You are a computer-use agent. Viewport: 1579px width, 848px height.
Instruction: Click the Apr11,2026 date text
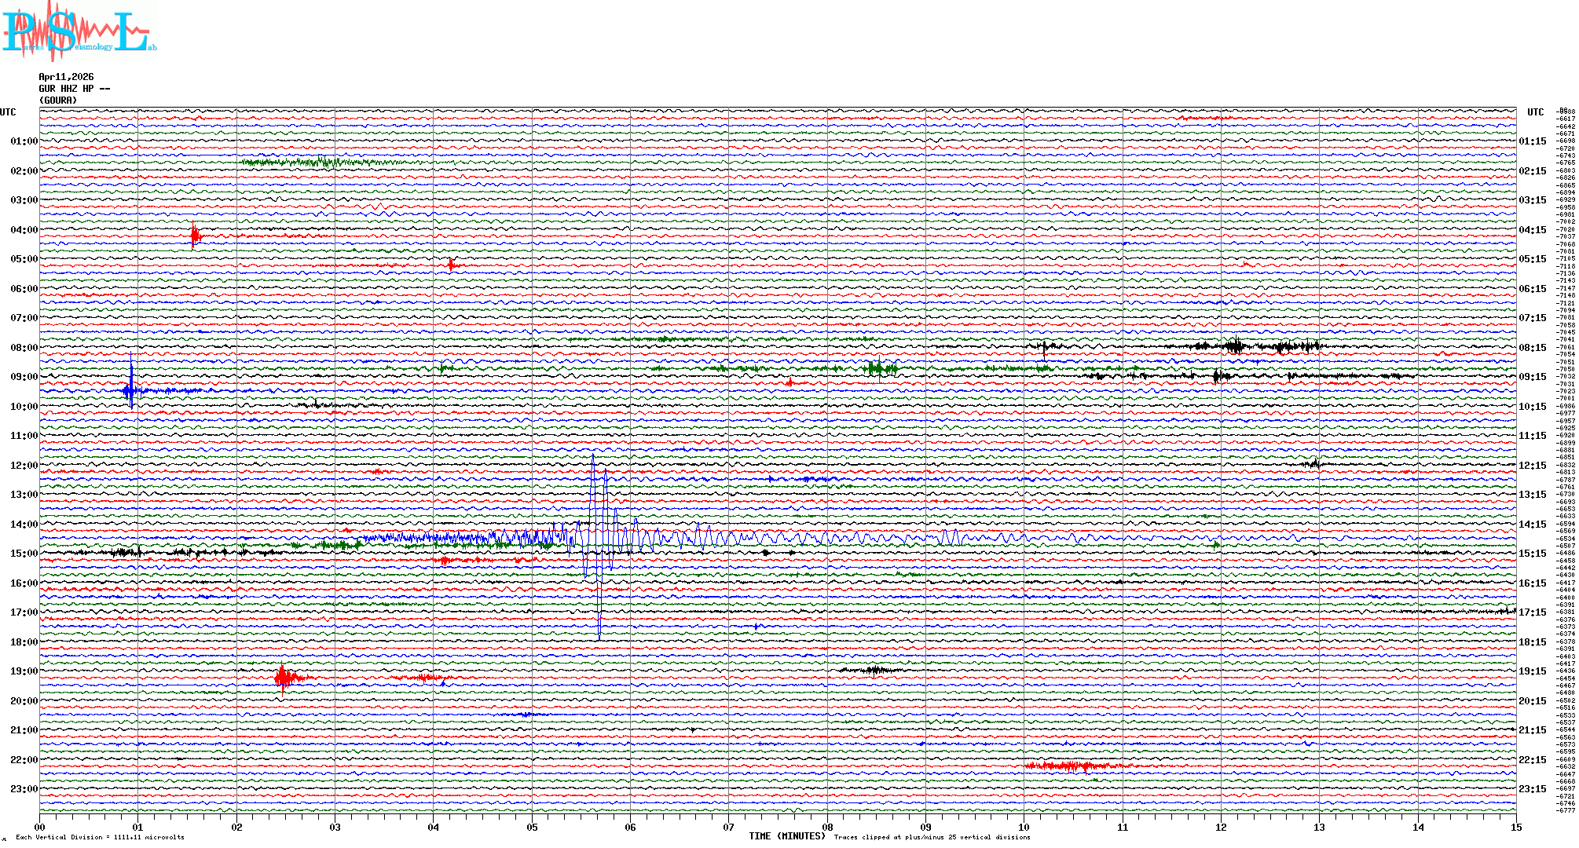(66, 77)
